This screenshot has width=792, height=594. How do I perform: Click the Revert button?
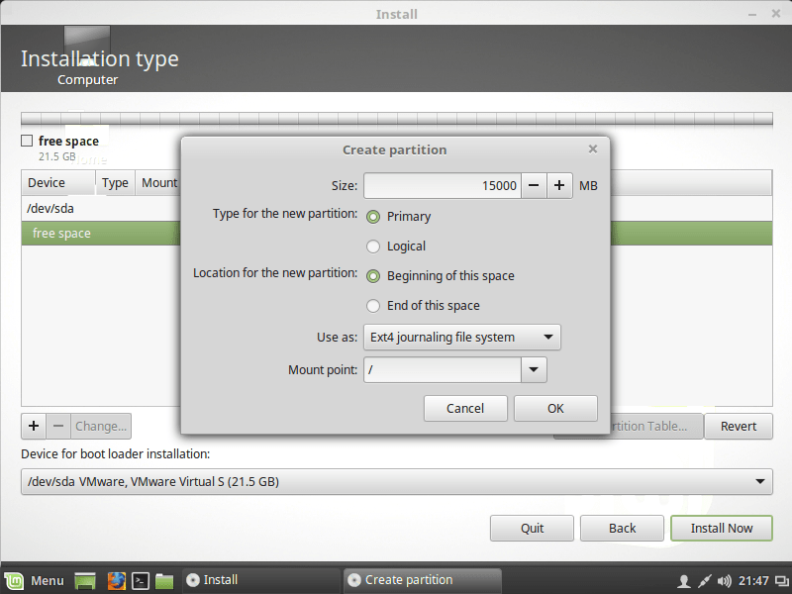click(739, 426)
